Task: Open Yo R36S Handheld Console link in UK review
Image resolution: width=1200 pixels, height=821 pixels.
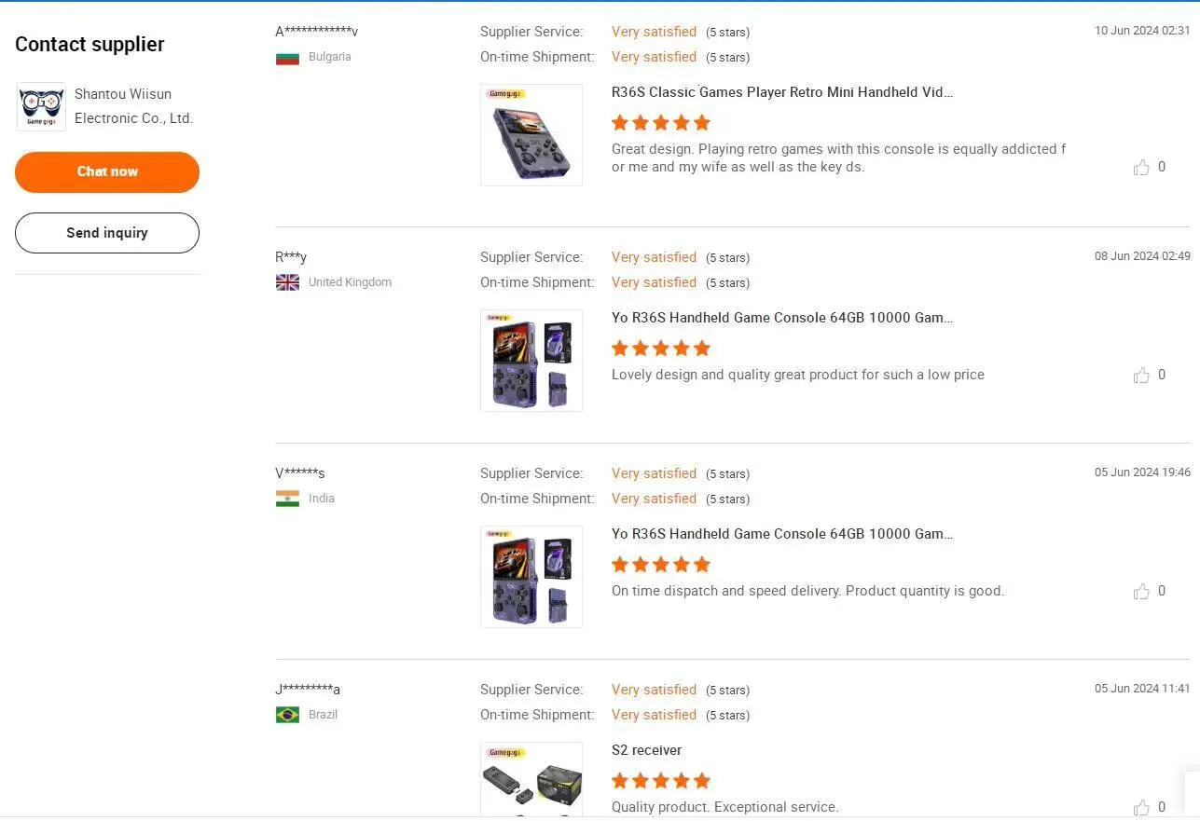Action: (782, 318)
